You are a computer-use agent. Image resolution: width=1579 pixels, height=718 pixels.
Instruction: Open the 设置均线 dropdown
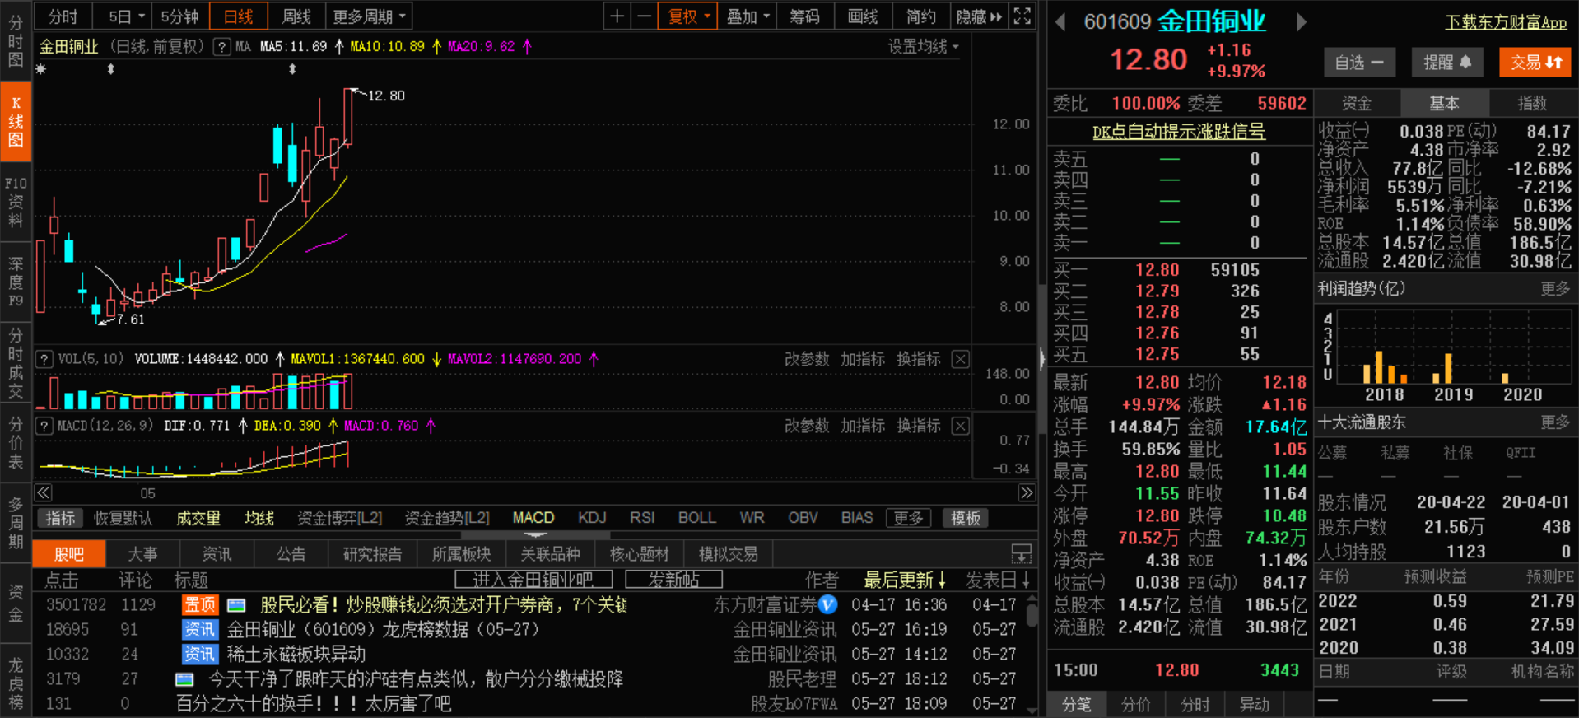(x=923, y=47)
